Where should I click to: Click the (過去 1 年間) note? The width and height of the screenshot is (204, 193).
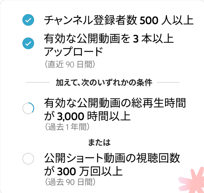click(x=67, y=127)
